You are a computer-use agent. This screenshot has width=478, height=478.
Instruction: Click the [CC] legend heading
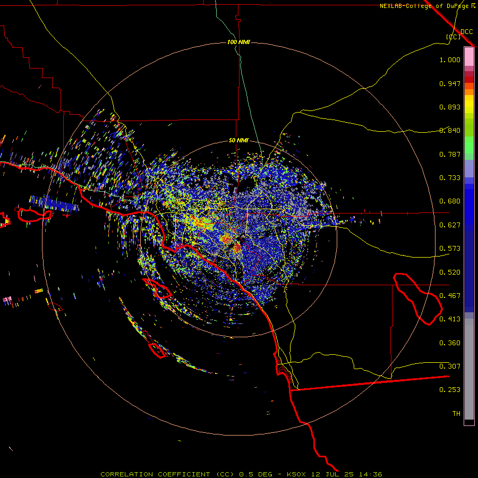coord(454,37)
